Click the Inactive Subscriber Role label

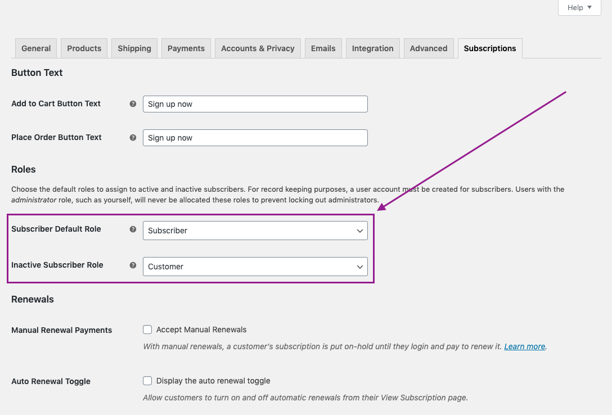pyautogui.click(x=57, y=265)
